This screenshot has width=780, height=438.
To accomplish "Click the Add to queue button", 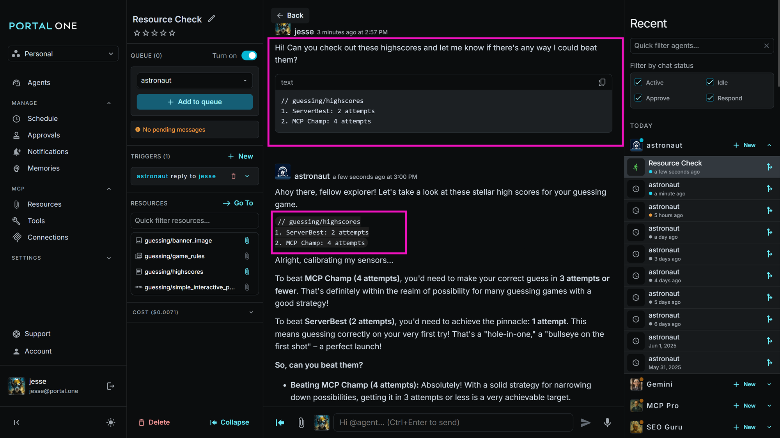I will pyautogui.click(x=195, y=102).
